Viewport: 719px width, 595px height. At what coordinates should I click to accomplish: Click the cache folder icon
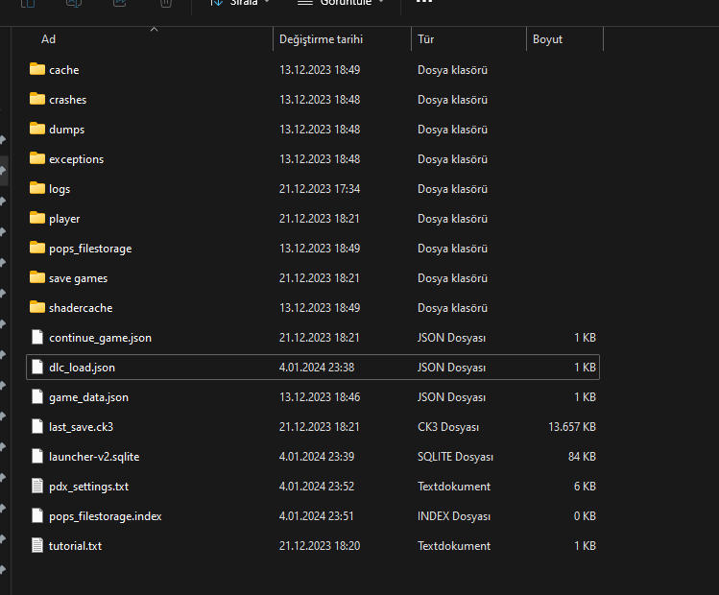point(37,69)
